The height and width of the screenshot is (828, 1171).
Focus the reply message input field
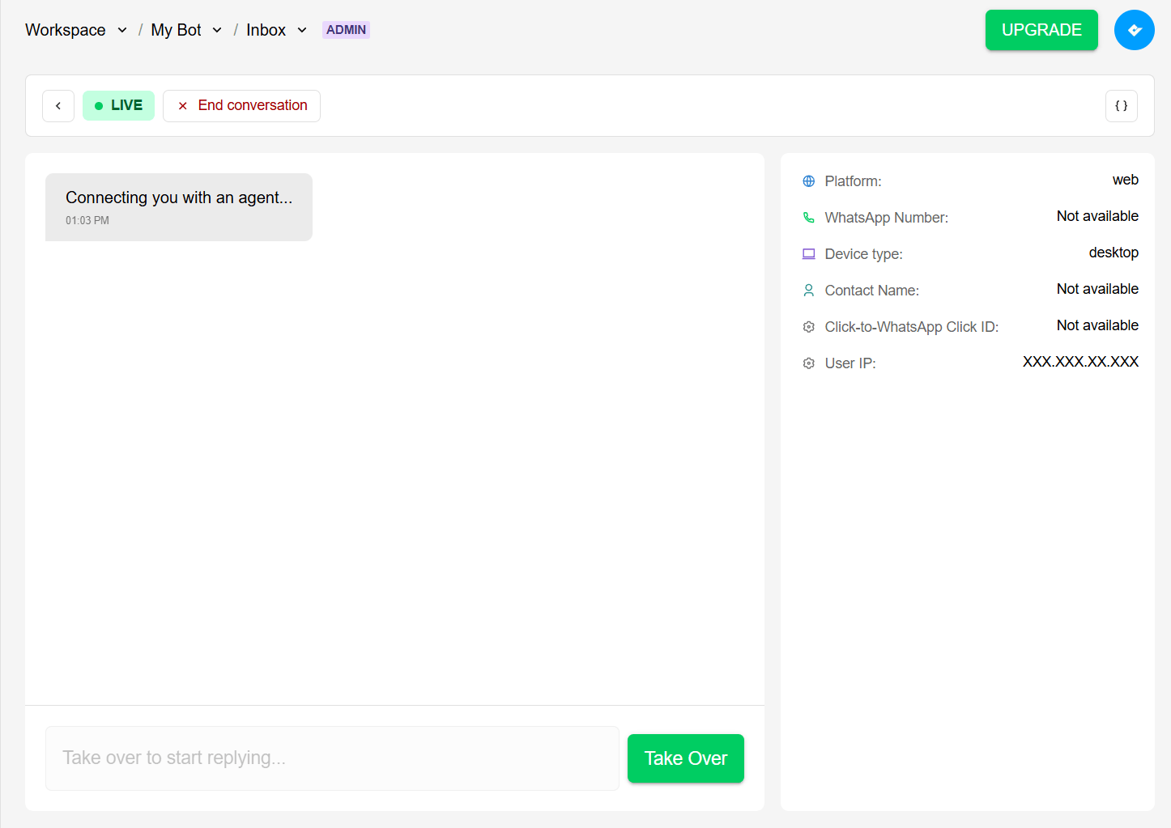[332, 758]
